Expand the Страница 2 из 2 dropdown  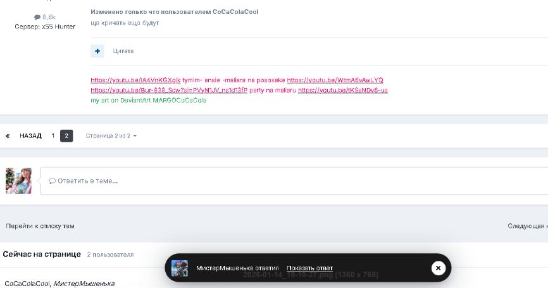(111, 135)
